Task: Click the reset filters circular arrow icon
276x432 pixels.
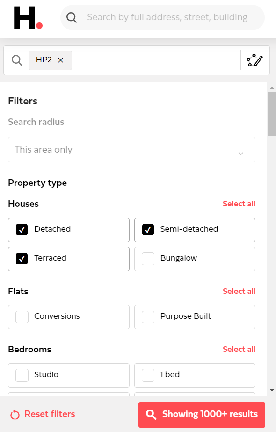Action: (x=15, y=414)
